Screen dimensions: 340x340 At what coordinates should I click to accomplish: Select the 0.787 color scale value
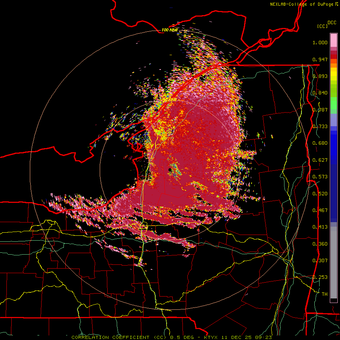tap(320, 110)
